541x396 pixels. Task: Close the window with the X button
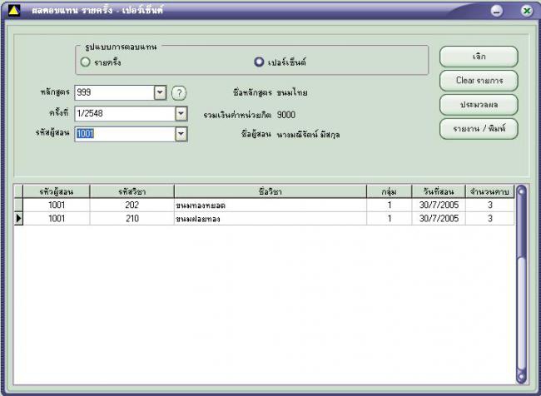tap(527, 11)
